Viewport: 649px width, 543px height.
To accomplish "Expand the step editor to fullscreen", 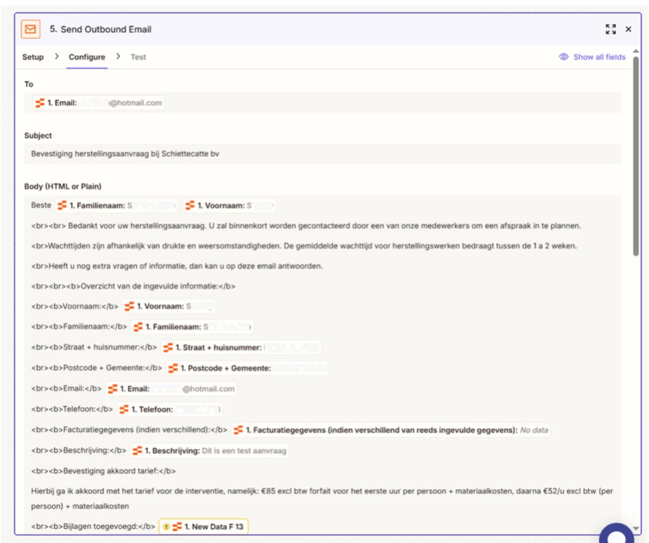I will (610, 30).
